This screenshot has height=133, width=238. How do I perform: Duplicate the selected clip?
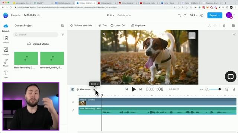coord(138,25)
